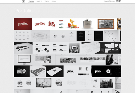Open the Contact page link
The width and height of the screenshot is (135, 93).
pos(54,1)
